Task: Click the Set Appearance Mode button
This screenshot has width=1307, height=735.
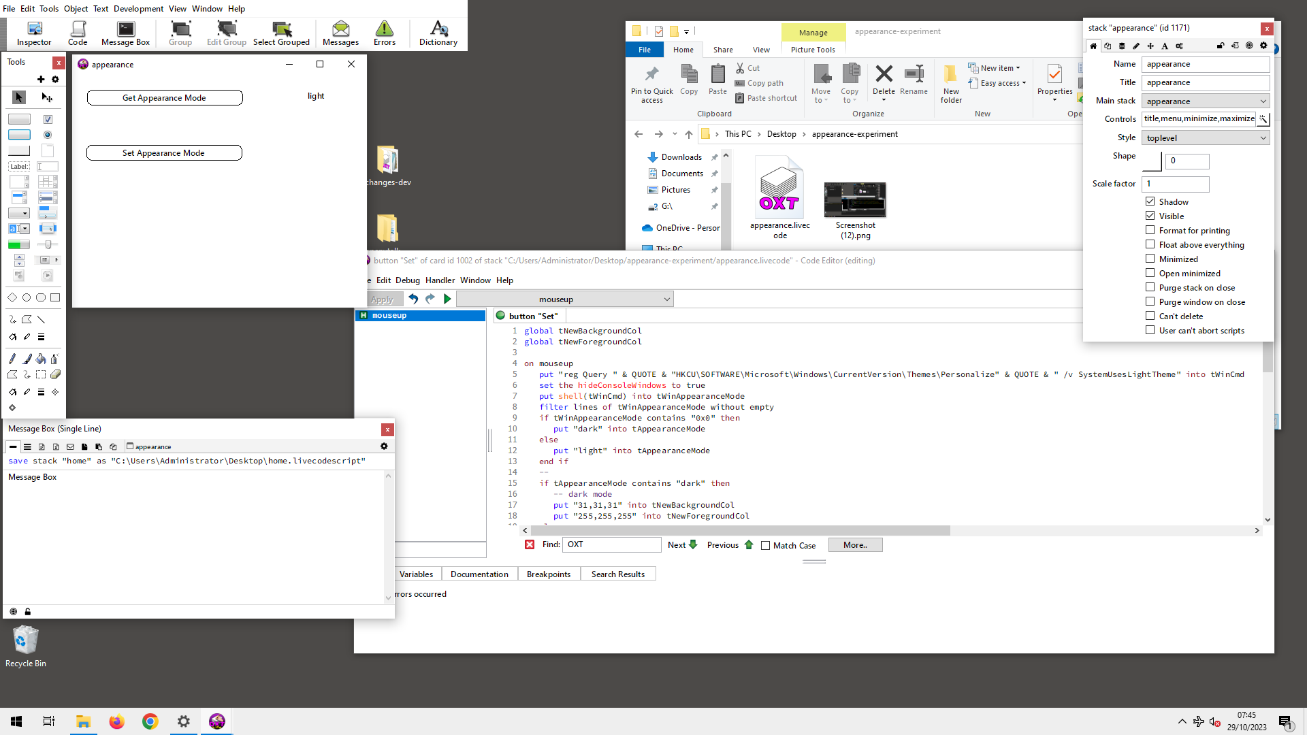Action: pyautogui.click(x=164, y=152)
